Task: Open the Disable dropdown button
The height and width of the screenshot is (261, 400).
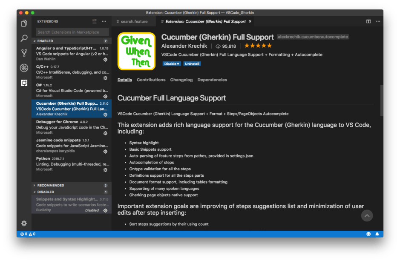Action: pos(172,64)
